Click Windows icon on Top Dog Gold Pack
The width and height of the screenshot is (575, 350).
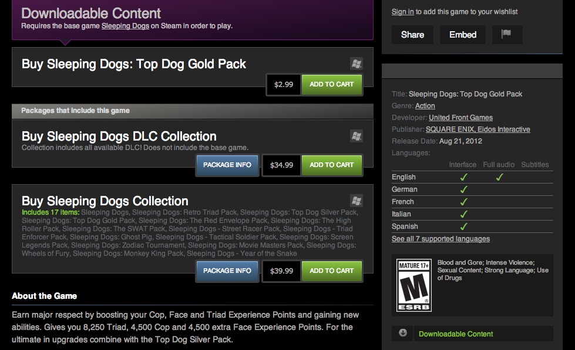coord(357,64)
